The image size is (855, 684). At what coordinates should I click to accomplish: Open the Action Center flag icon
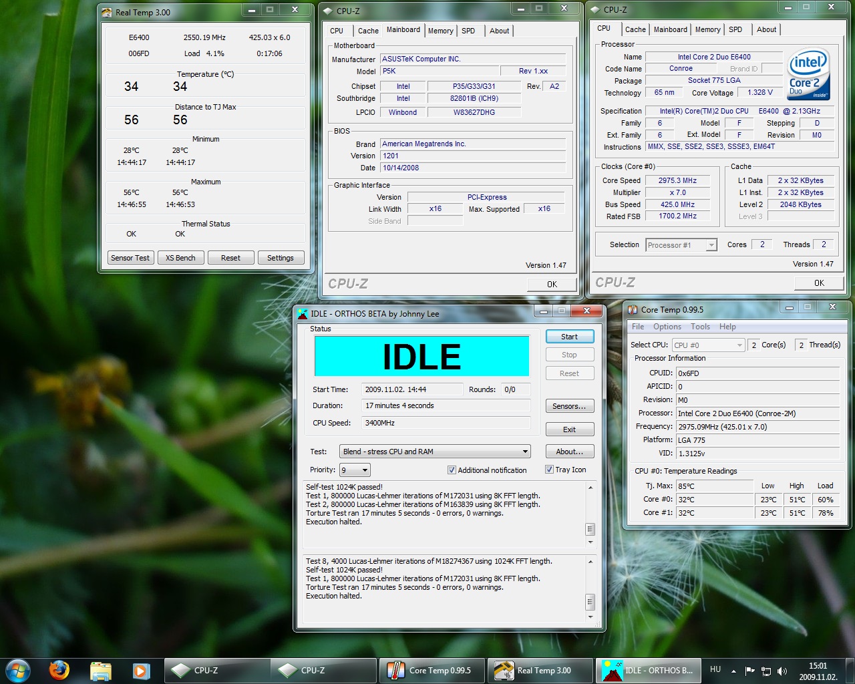(x=749, y=671)
